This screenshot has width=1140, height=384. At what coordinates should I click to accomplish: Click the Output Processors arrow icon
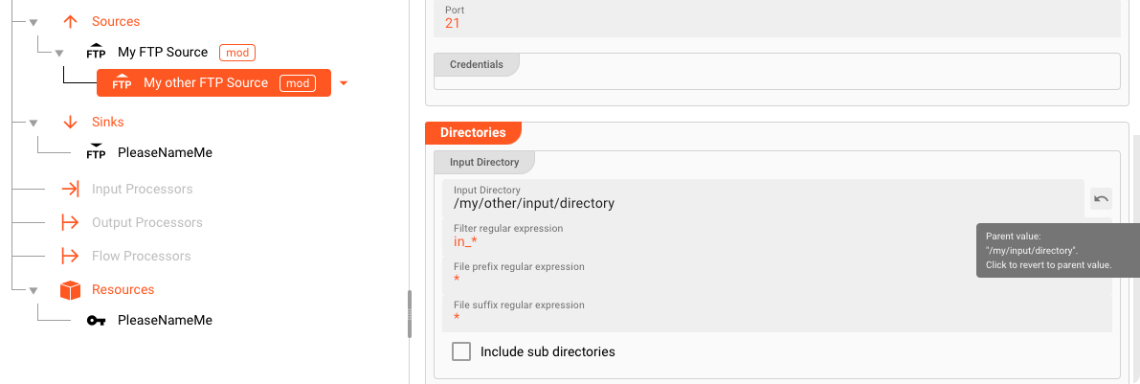click(x=70, y=223)
